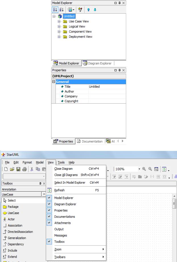This screenshot has width=177, height=262.
Task: Open the Help menu
Action: point(71,162)
